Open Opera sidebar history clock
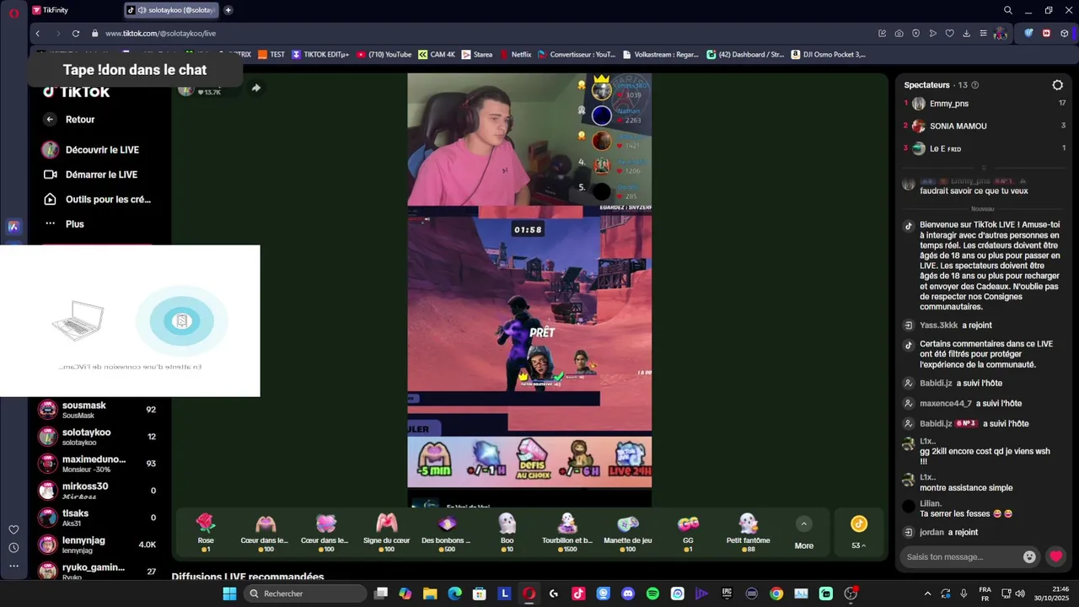 coord(13,547)
